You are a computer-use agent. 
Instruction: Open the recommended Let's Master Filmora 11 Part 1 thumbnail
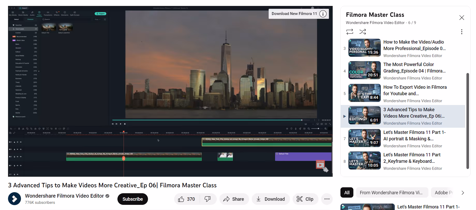(367, 207)
